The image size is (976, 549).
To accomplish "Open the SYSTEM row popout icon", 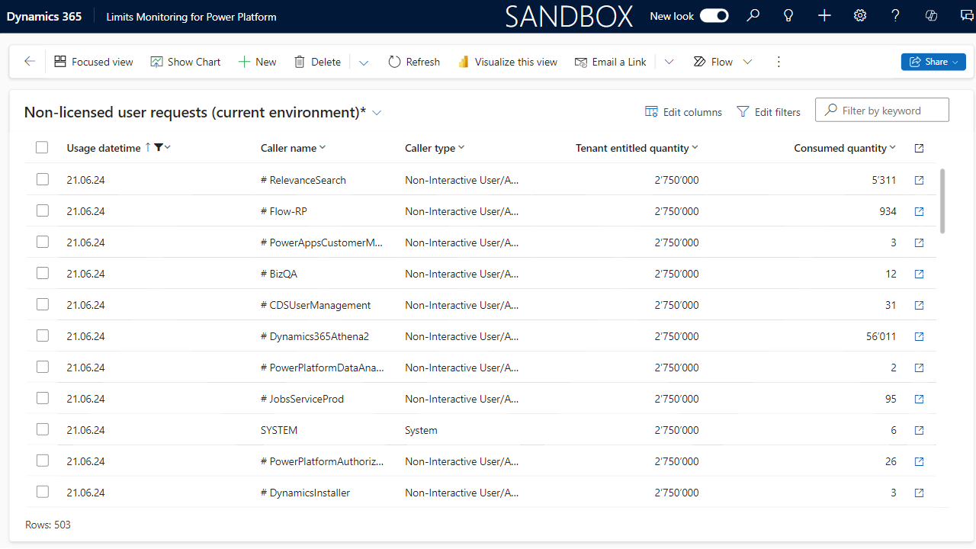I will click(x=919, y=430).
